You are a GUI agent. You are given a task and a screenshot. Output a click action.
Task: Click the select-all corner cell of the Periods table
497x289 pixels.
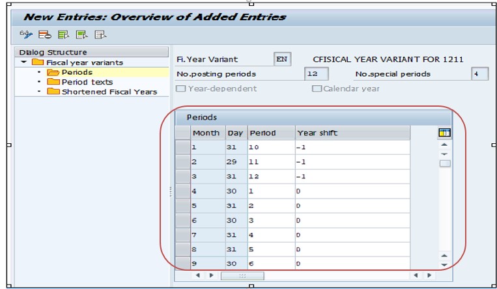click(x=182, y=133)
